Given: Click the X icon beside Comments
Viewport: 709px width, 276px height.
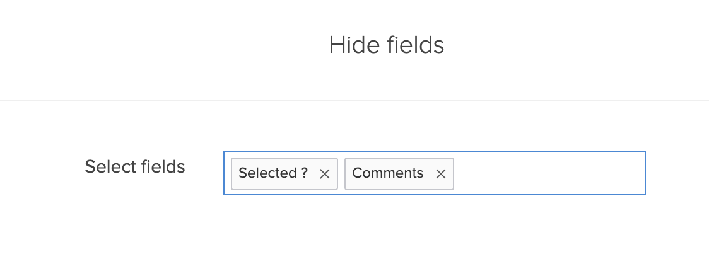Looking at the screenshot, I should (441, 174).
